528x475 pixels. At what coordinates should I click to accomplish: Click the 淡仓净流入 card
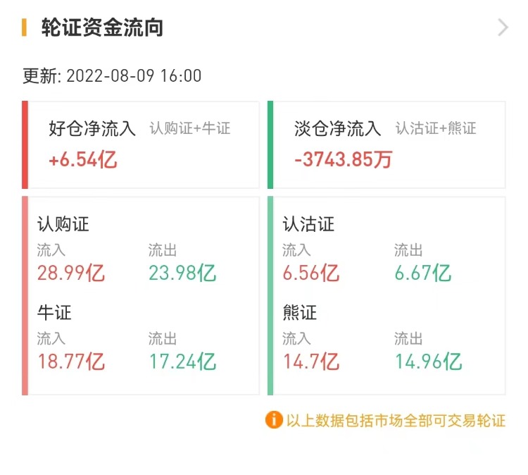[x=386, y=144]
